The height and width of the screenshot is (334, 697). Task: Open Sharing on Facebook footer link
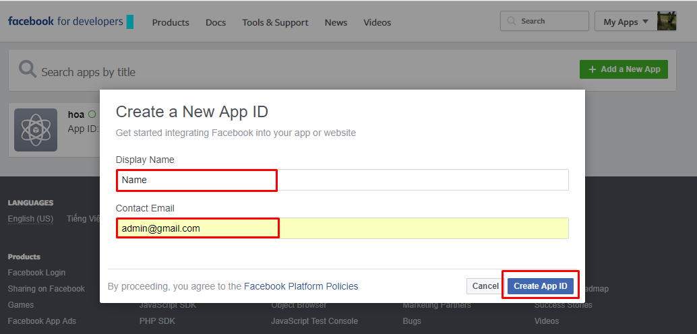(47, 289)
